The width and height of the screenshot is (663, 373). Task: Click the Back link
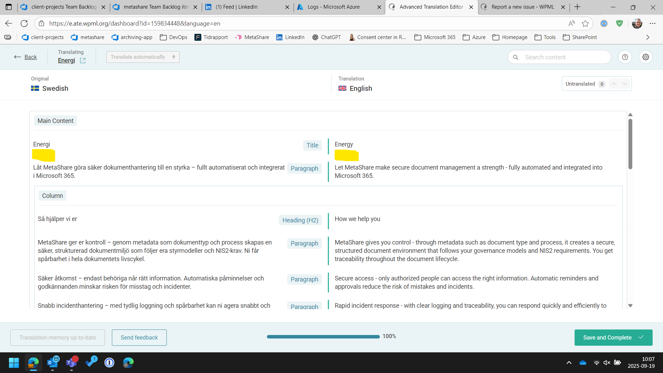tap(30, 57)
